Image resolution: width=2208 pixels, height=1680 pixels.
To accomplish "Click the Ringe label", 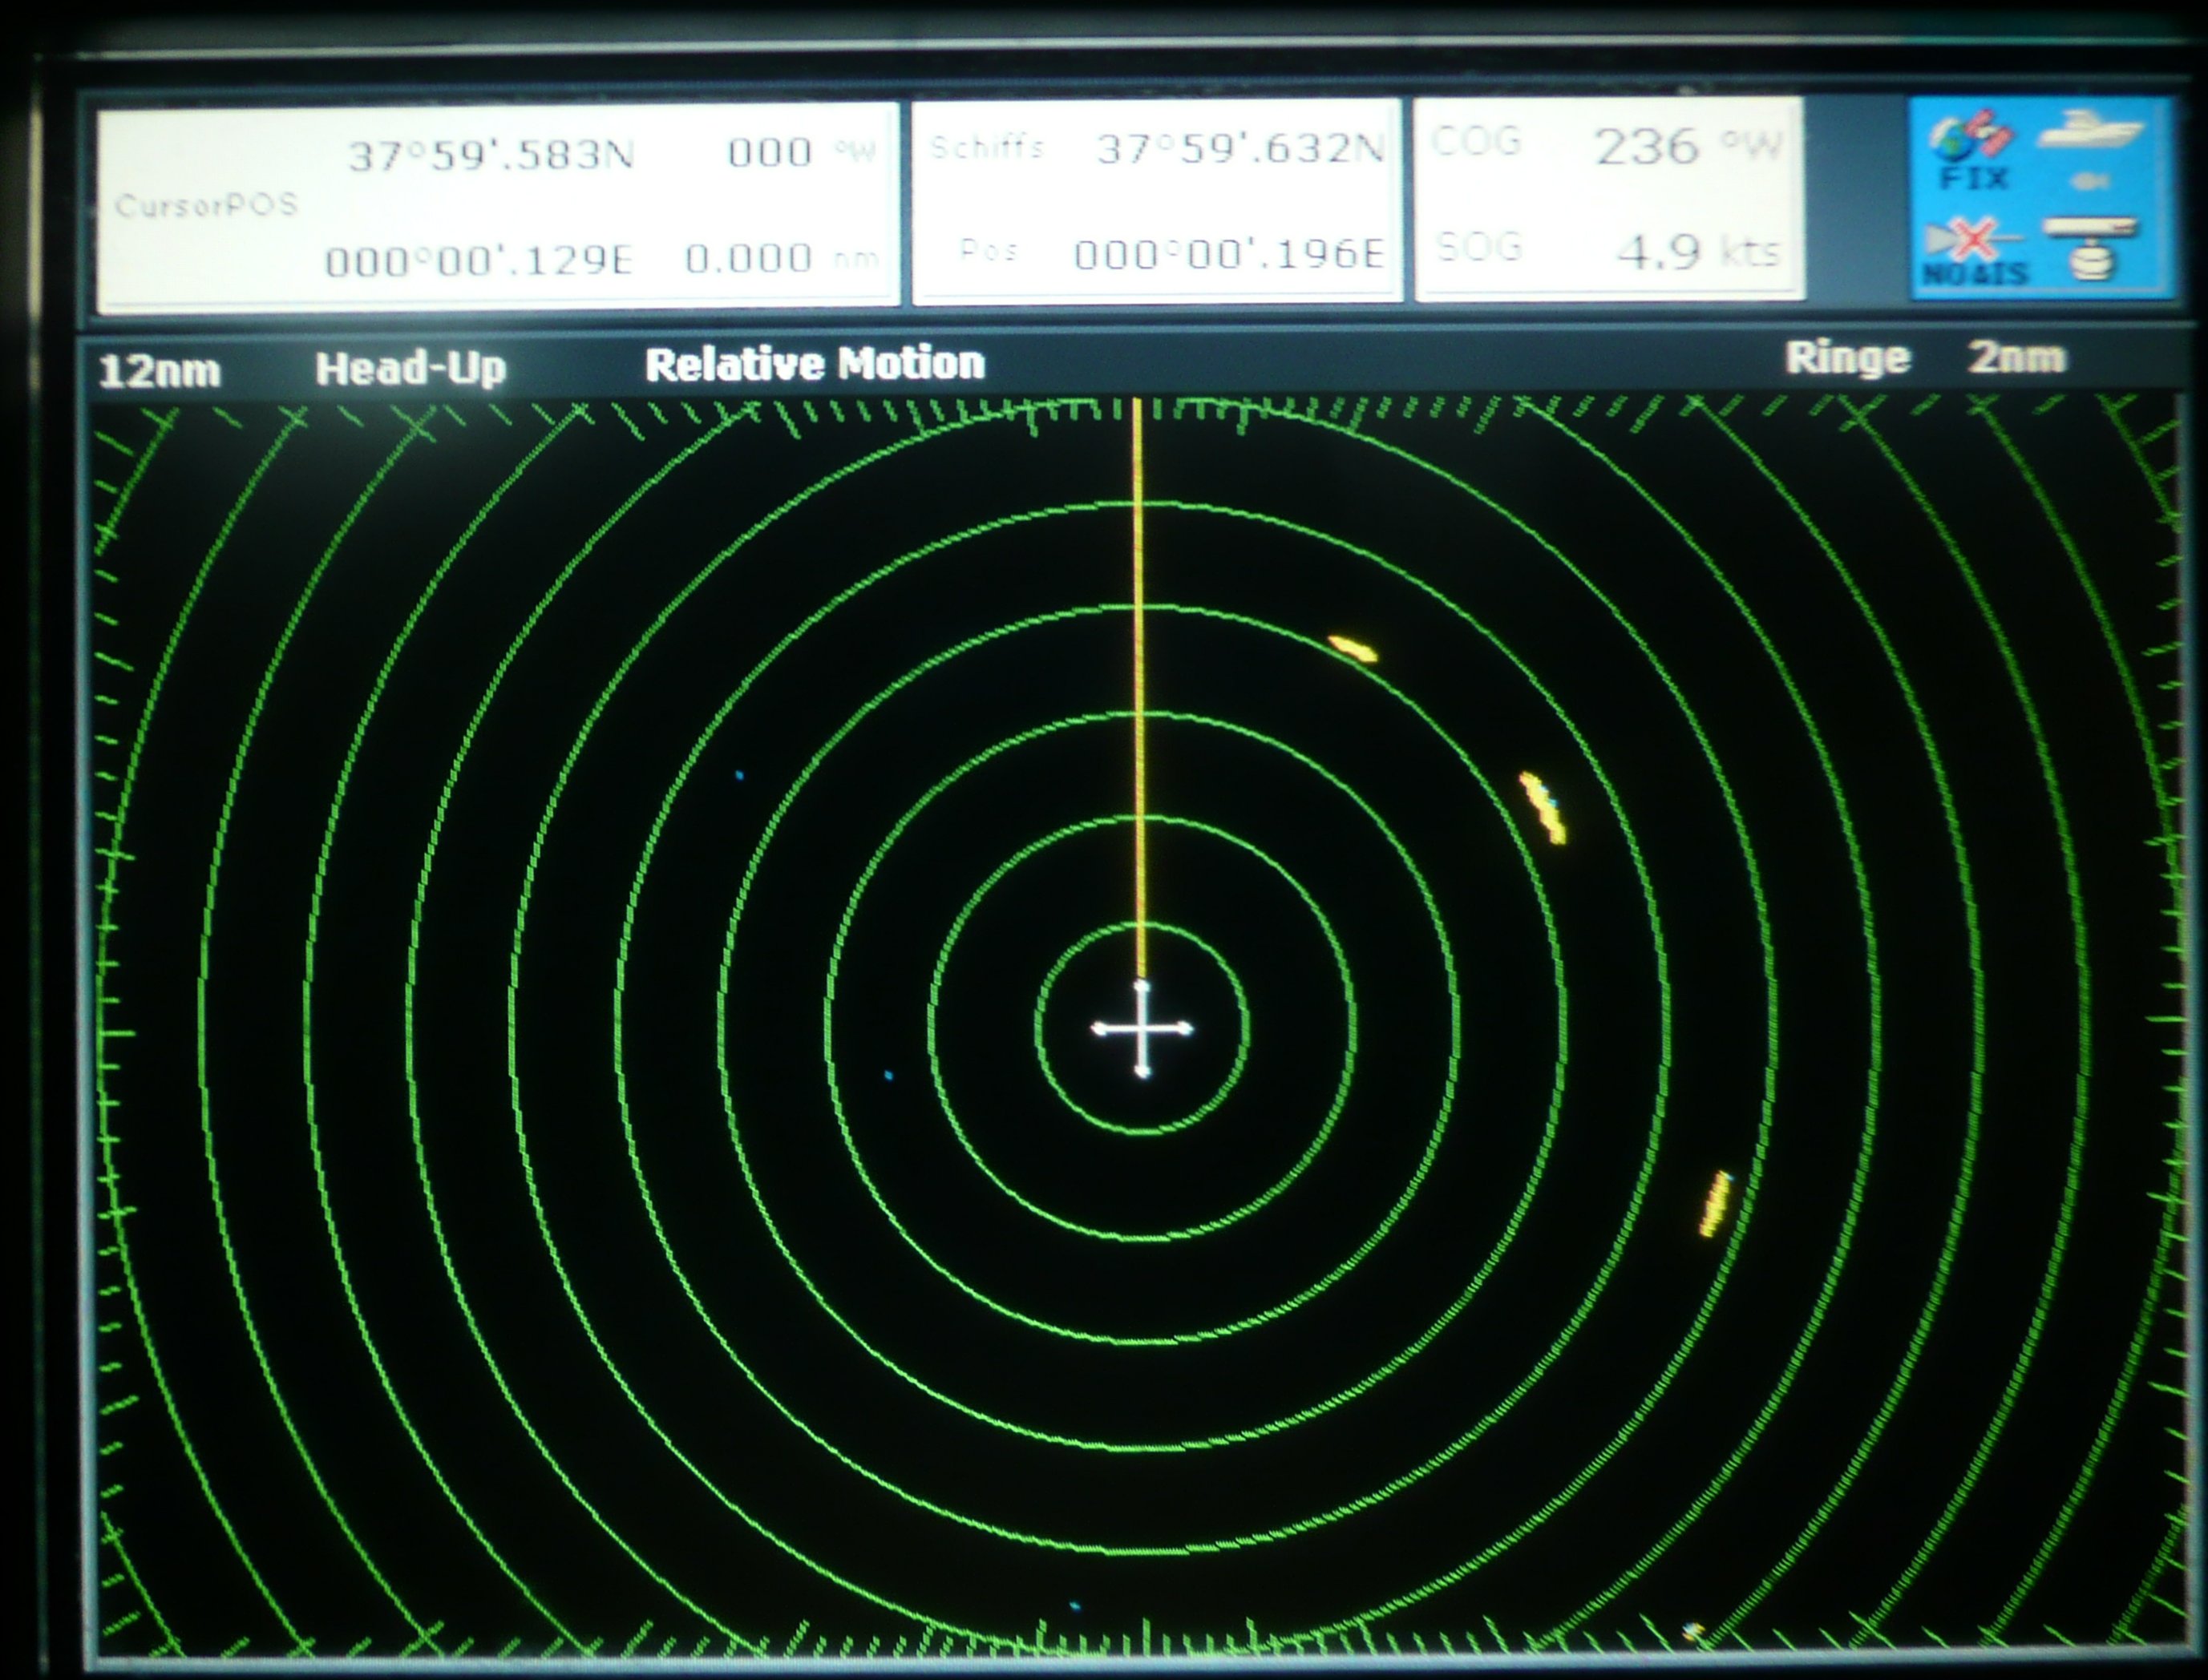I will [x=1848, y=358].
